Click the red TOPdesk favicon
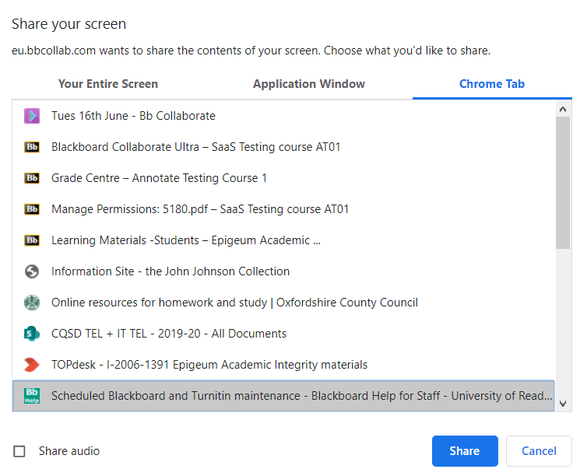The width and height of the screenshot is (580, 476). click(32, 365)
